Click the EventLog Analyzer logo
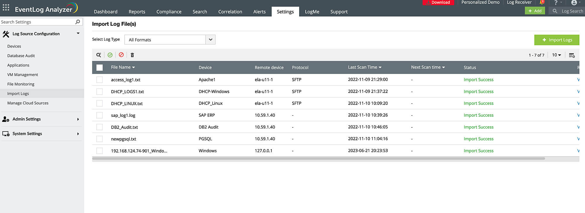 point(46,8)
